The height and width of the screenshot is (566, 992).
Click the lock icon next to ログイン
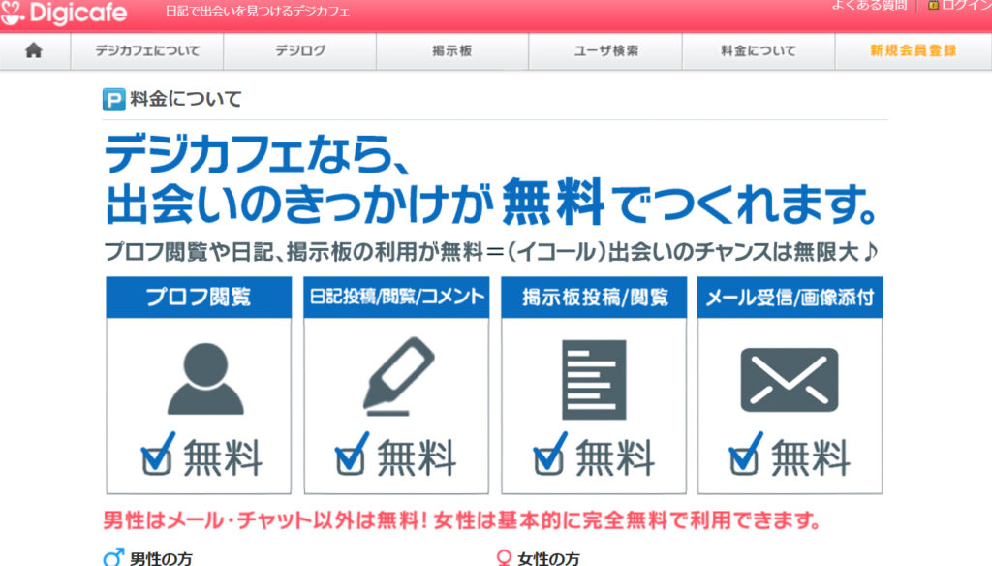pyautogui.click(x=933, y=5)
